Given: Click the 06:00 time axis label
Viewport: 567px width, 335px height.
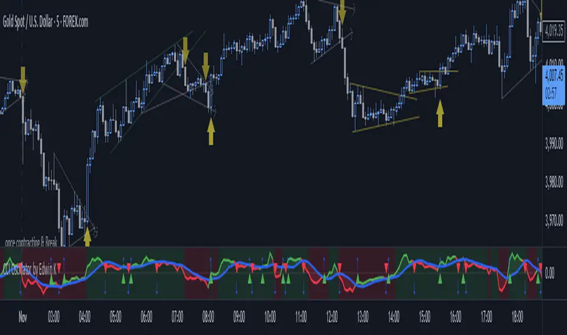Looking at the screenshot, I should coord(147,317).
